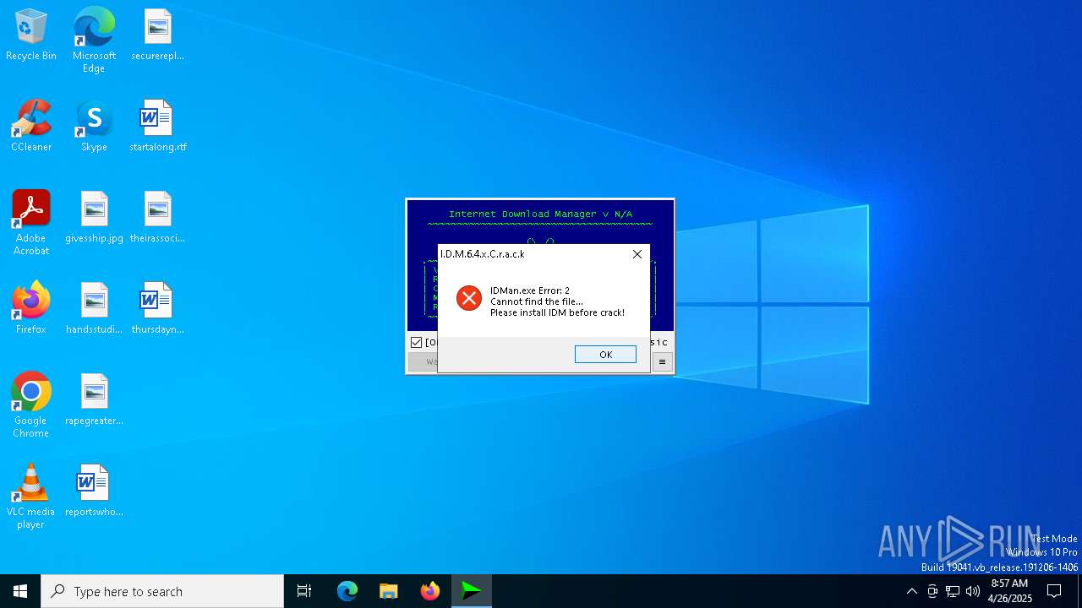This screenshot has width=1082, height=608.
Task: Click the taskbar search box
Action: point(162,591)
